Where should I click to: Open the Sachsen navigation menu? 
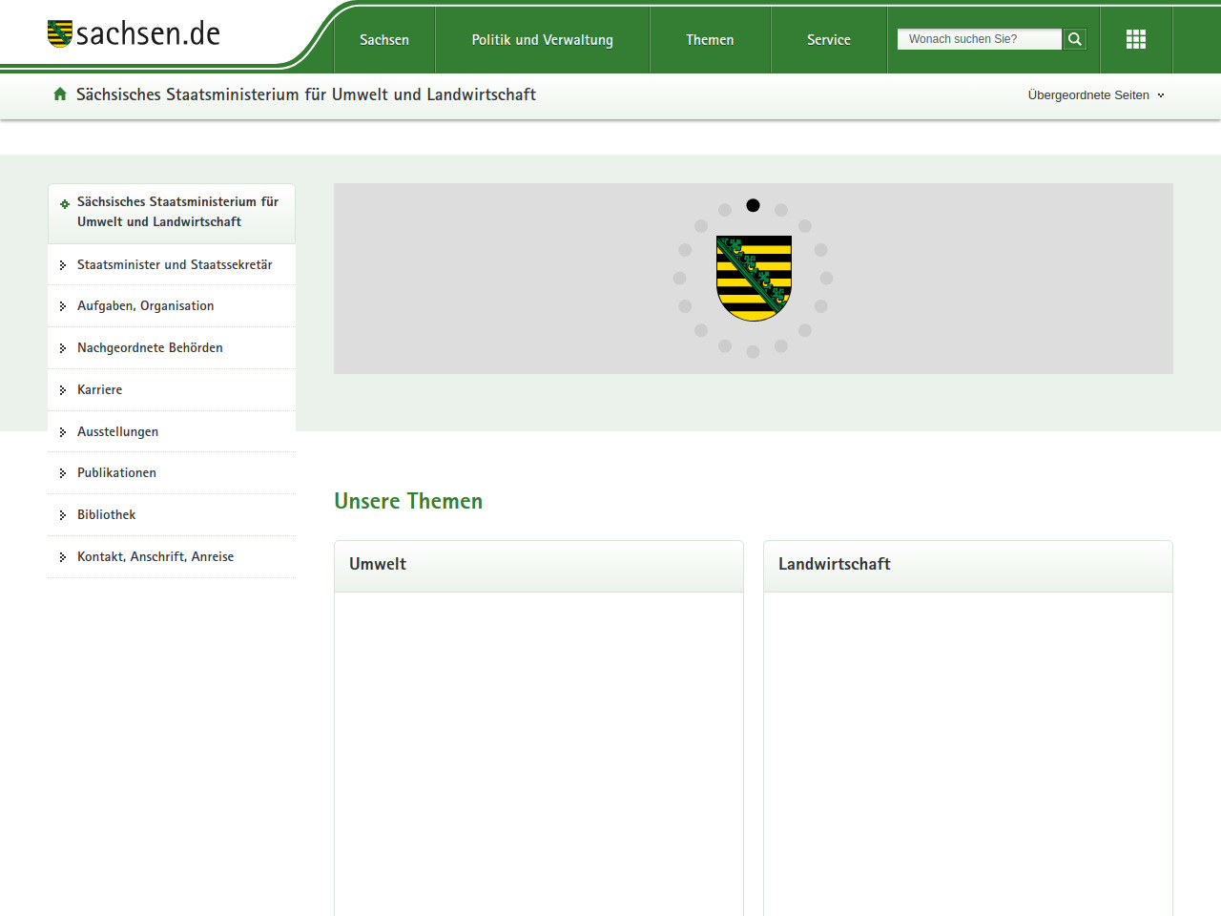(384, 40)
